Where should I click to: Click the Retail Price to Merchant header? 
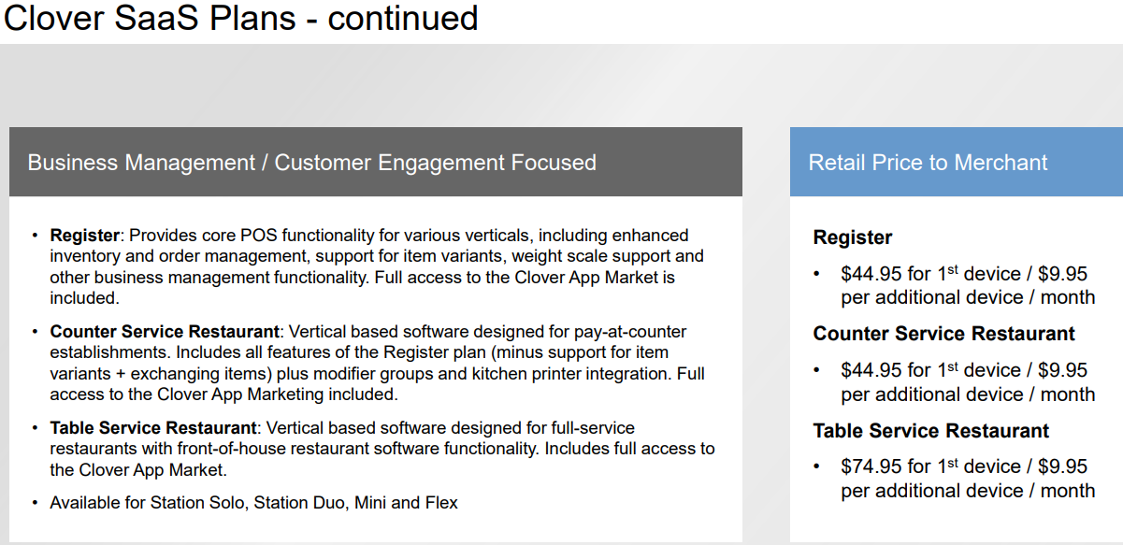coord(928,163)
